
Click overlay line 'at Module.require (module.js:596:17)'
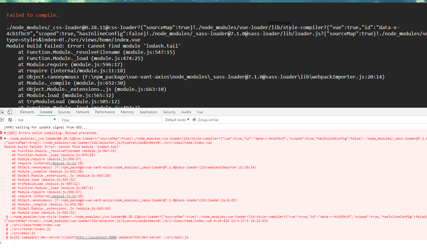(x=70, y=64)
